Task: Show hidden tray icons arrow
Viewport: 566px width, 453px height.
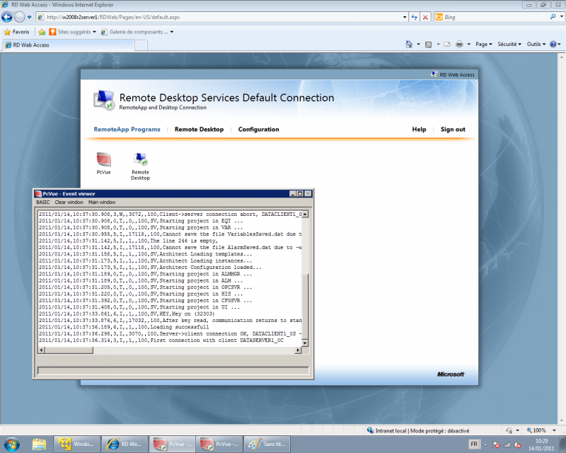Action: pos(485,445)
